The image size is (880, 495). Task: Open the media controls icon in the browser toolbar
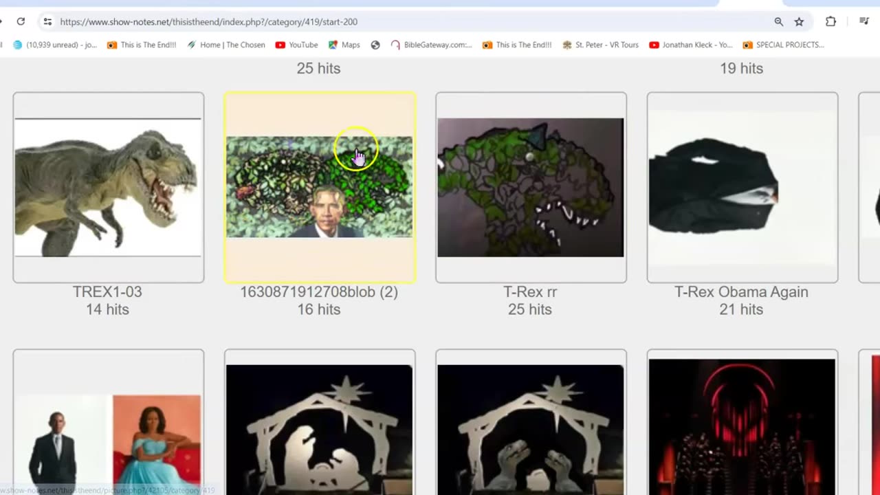click(864, 21)
